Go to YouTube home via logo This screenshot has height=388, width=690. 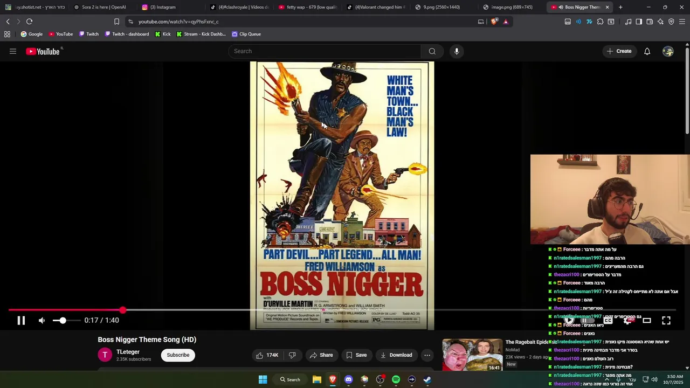[x=43, y=51]
